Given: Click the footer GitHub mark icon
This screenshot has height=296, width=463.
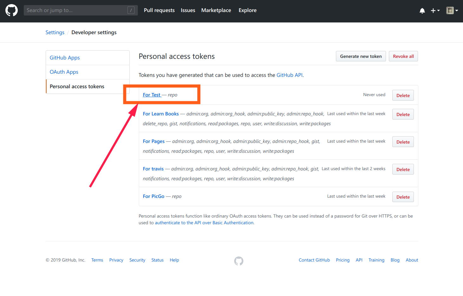Looking at the screenshot, I should 239,261.
